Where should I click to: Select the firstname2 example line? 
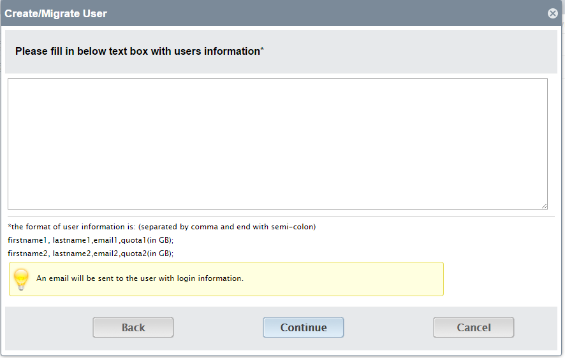tap(91, 254)
